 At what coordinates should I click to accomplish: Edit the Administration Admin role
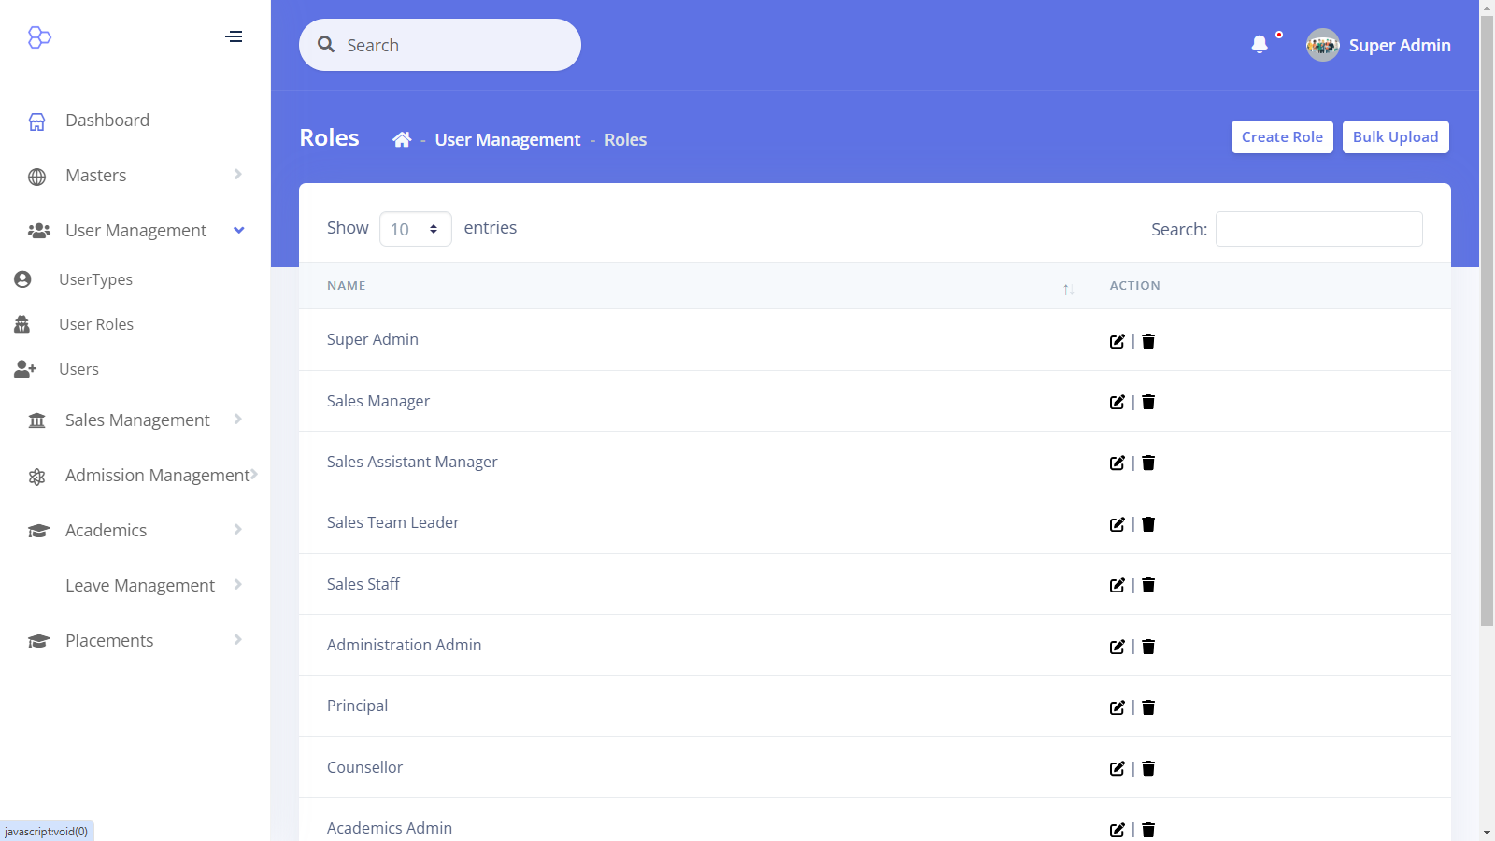1117,647
